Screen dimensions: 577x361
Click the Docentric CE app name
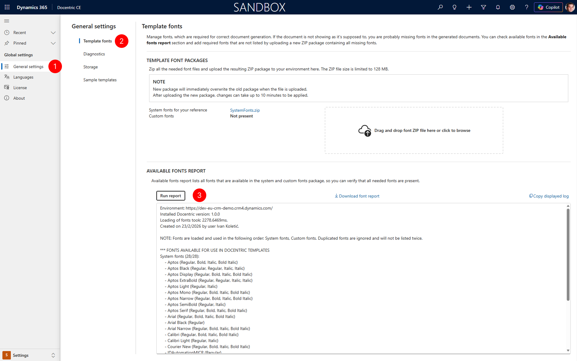tap(69, 8)
